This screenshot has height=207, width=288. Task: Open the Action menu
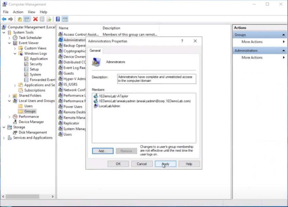click(x=18, y=12)
